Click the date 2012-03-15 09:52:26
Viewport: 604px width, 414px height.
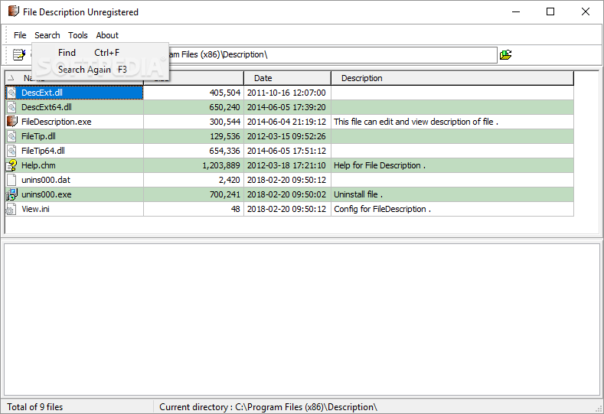point(286,136)
